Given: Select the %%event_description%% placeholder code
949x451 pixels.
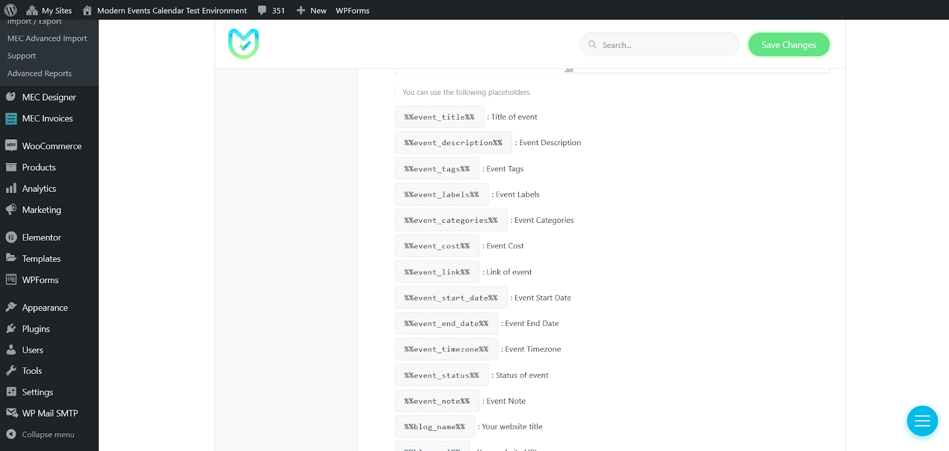Looking at the screenshot, I should coord(453,142).
